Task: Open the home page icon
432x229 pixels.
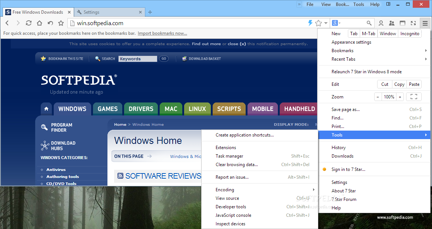Action: (39, 23)
